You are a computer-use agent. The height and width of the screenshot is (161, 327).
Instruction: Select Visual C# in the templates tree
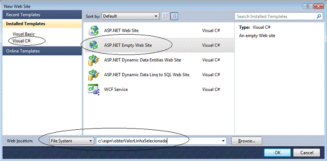(22, 41)
